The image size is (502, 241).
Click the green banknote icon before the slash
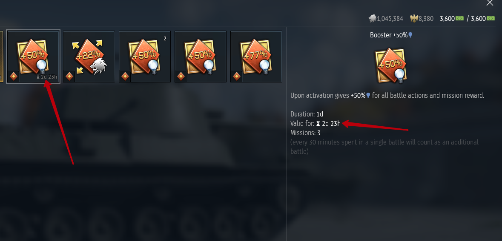(459, 19)
